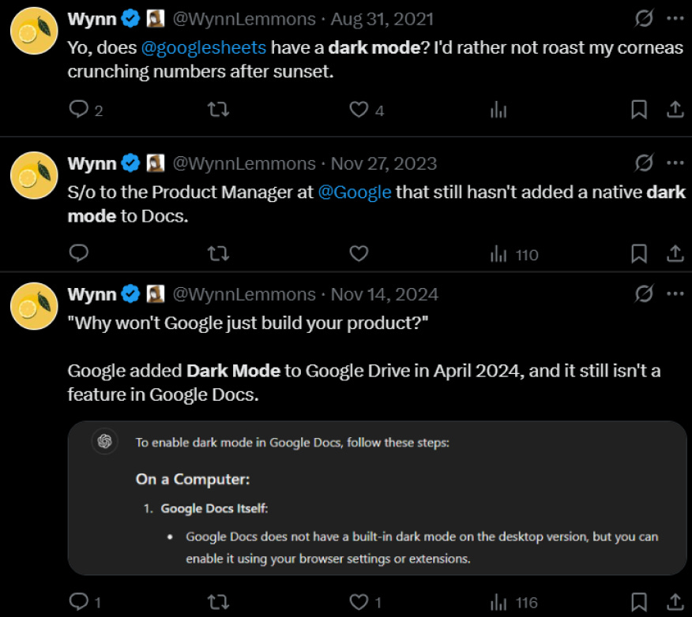Open more options for the first tweet
This screenshot has height=617, width=692.
point(674,18)
